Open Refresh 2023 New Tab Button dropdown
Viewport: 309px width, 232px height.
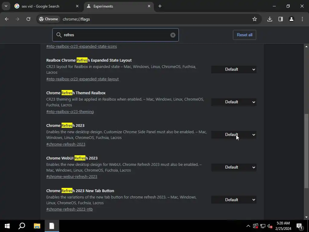[x=234, y=200]
